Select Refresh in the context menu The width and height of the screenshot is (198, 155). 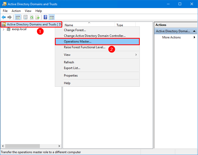tap(97, 62)
